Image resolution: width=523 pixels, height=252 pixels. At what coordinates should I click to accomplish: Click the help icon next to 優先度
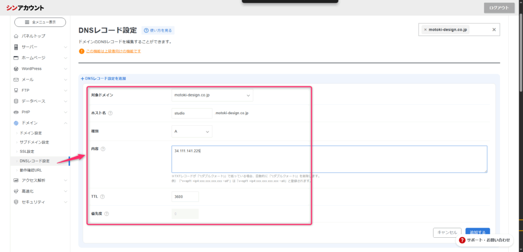click(106, 214)
